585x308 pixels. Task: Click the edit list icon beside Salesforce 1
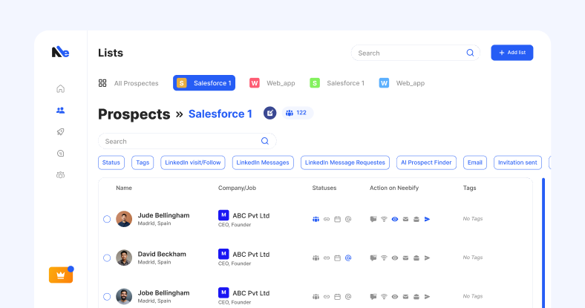(x=269, y=114)
